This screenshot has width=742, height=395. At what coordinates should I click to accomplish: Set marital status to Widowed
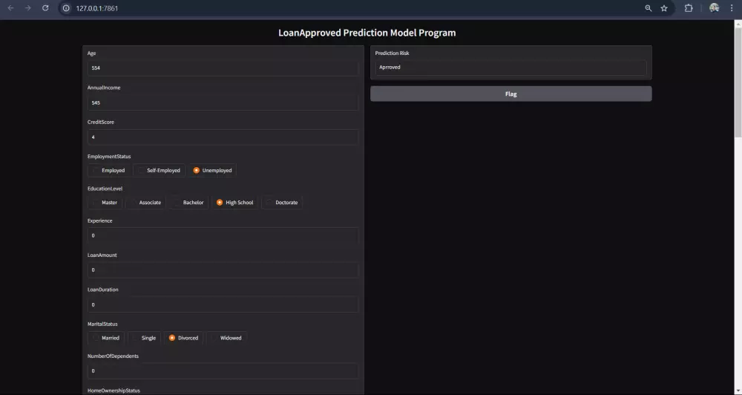pyautogui.click(x=226, y=338)
